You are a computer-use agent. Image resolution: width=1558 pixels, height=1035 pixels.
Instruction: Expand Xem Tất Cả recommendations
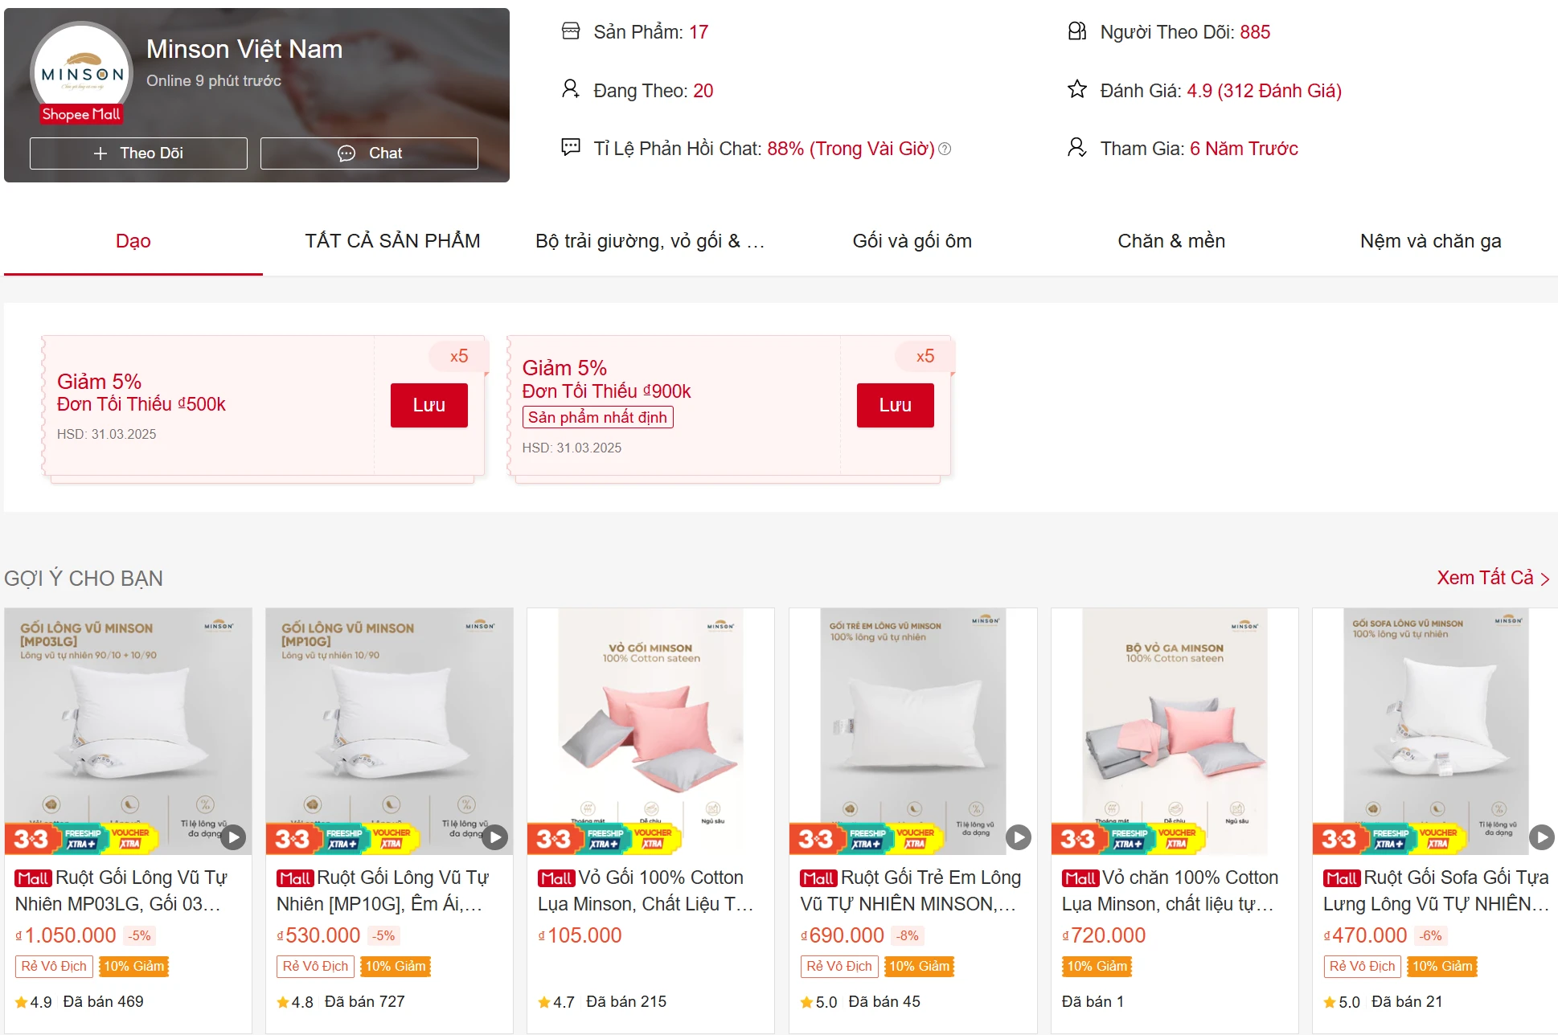click(x=1492, y=578)
